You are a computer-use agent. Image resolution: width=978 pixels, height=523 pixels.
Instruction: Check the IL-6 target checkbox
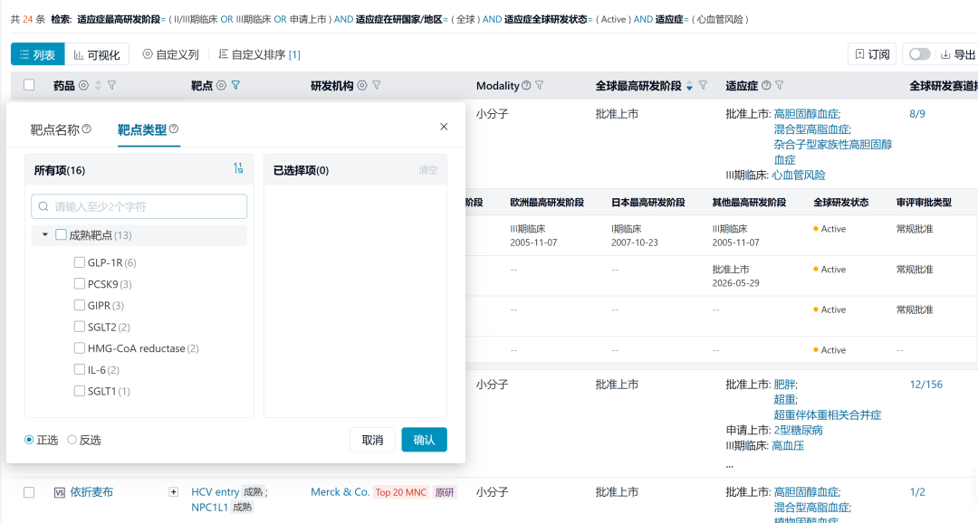coord(79,370)
